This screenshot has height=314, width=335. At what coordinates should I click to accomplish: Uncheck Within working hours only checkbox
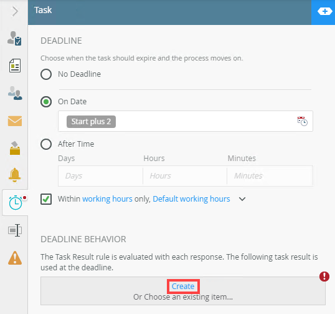[x=46, y=199]
